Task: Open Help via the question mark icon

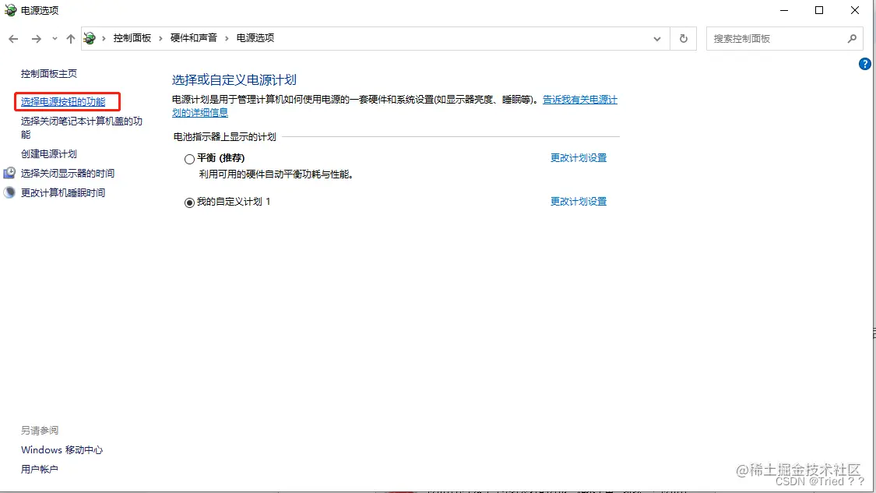Action: [x=864, y=65]
